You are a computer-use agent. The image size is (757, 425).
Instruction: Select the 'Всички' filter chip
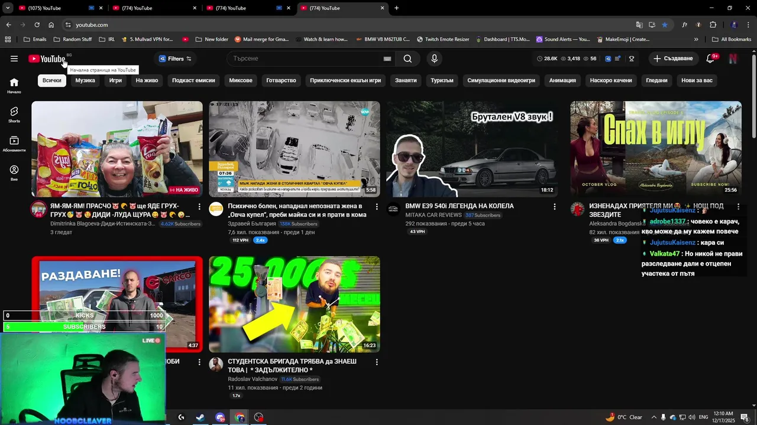[x=51, y=80]
